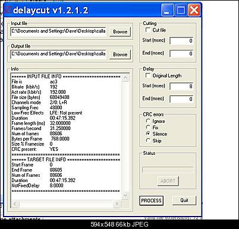Click Info horizontal scroll right arrow
Viewport: 239px width, 229px height.
[x=117, y=203]
